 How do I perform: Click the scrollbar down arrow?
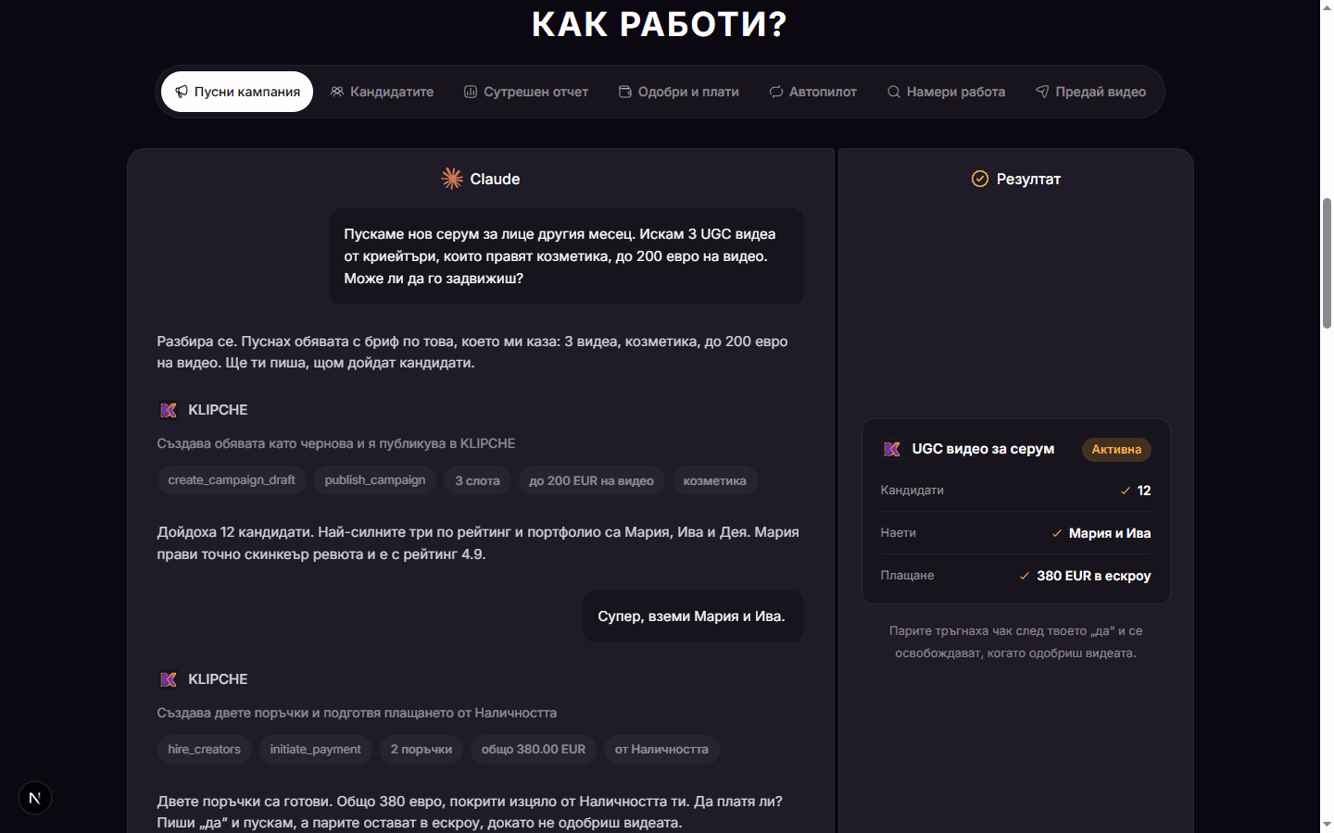1327,825
